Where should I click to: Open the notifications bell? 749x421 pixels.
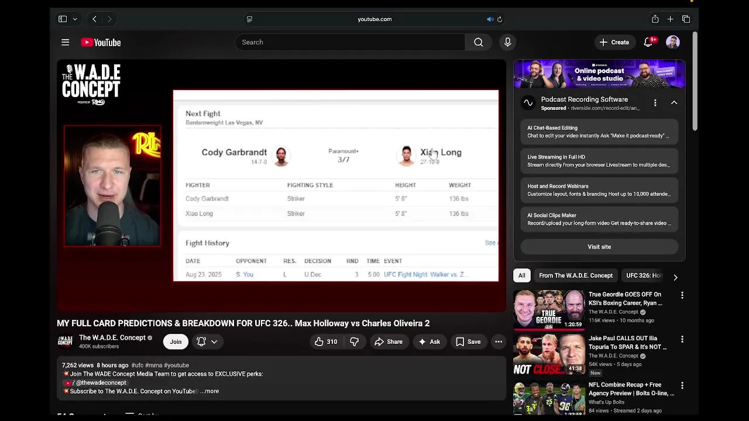click(648, 42)
